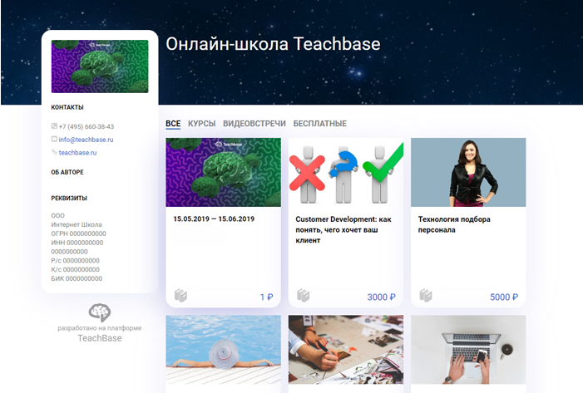The width and height of the screenshot is (583, 393).
Task: Click the 15.05.2019 — 15.06.2019 date text
Action: (x=214, y=219)
